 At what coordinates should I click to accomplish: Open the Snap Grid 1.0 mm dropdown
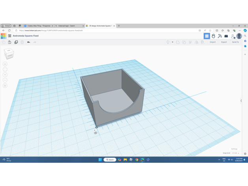click(235, 153)
